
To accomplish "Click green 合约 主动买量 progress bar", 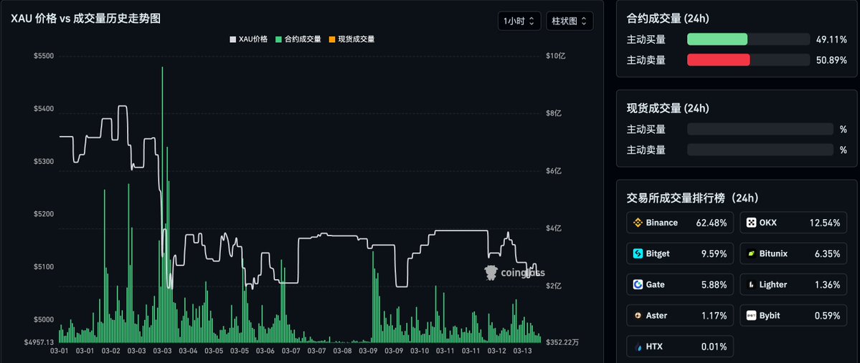I will [x=717, y=39].
